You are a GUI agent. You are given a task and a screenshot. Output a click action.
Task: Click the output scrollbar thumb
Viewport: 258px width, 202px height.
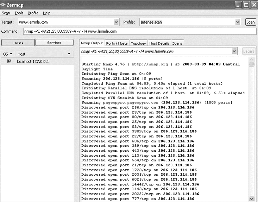pos(251,64)
